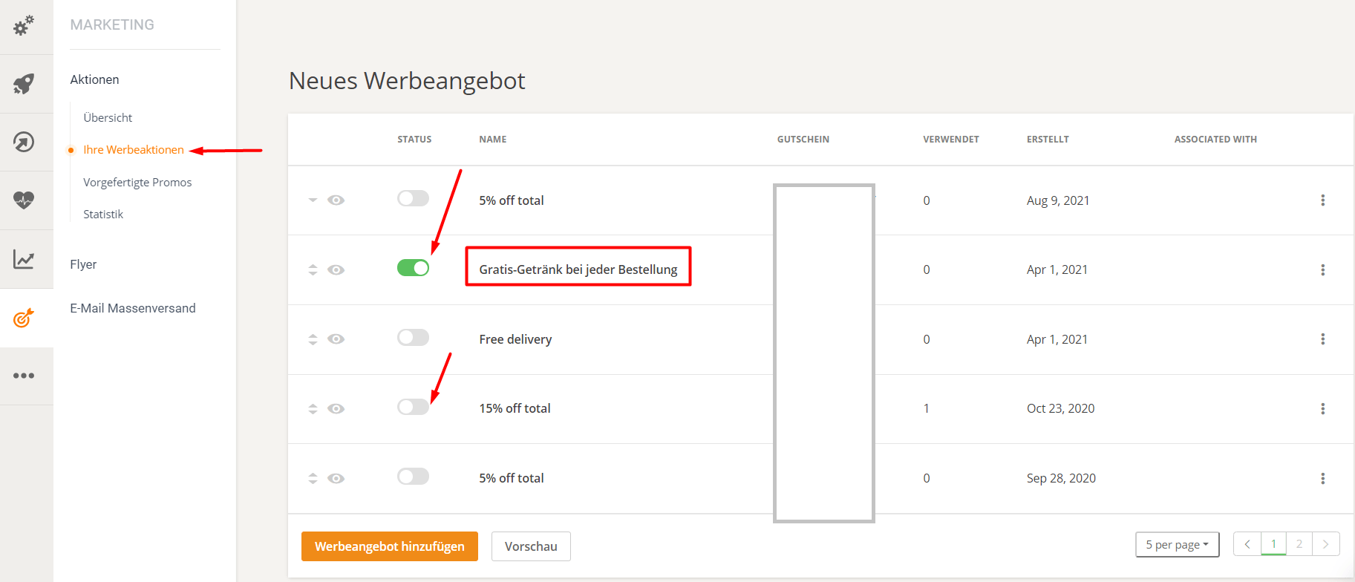Open options menu for Aug 9, 2021 promo
Viewport: 1355px width, 582px height.
(1322, 200)
